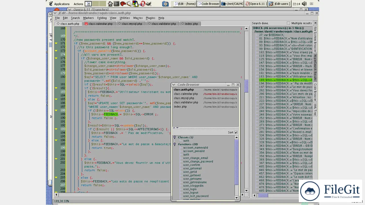365x205 pixels.
Task: Open the File System Browser side tab
Action: coord(315,39)
